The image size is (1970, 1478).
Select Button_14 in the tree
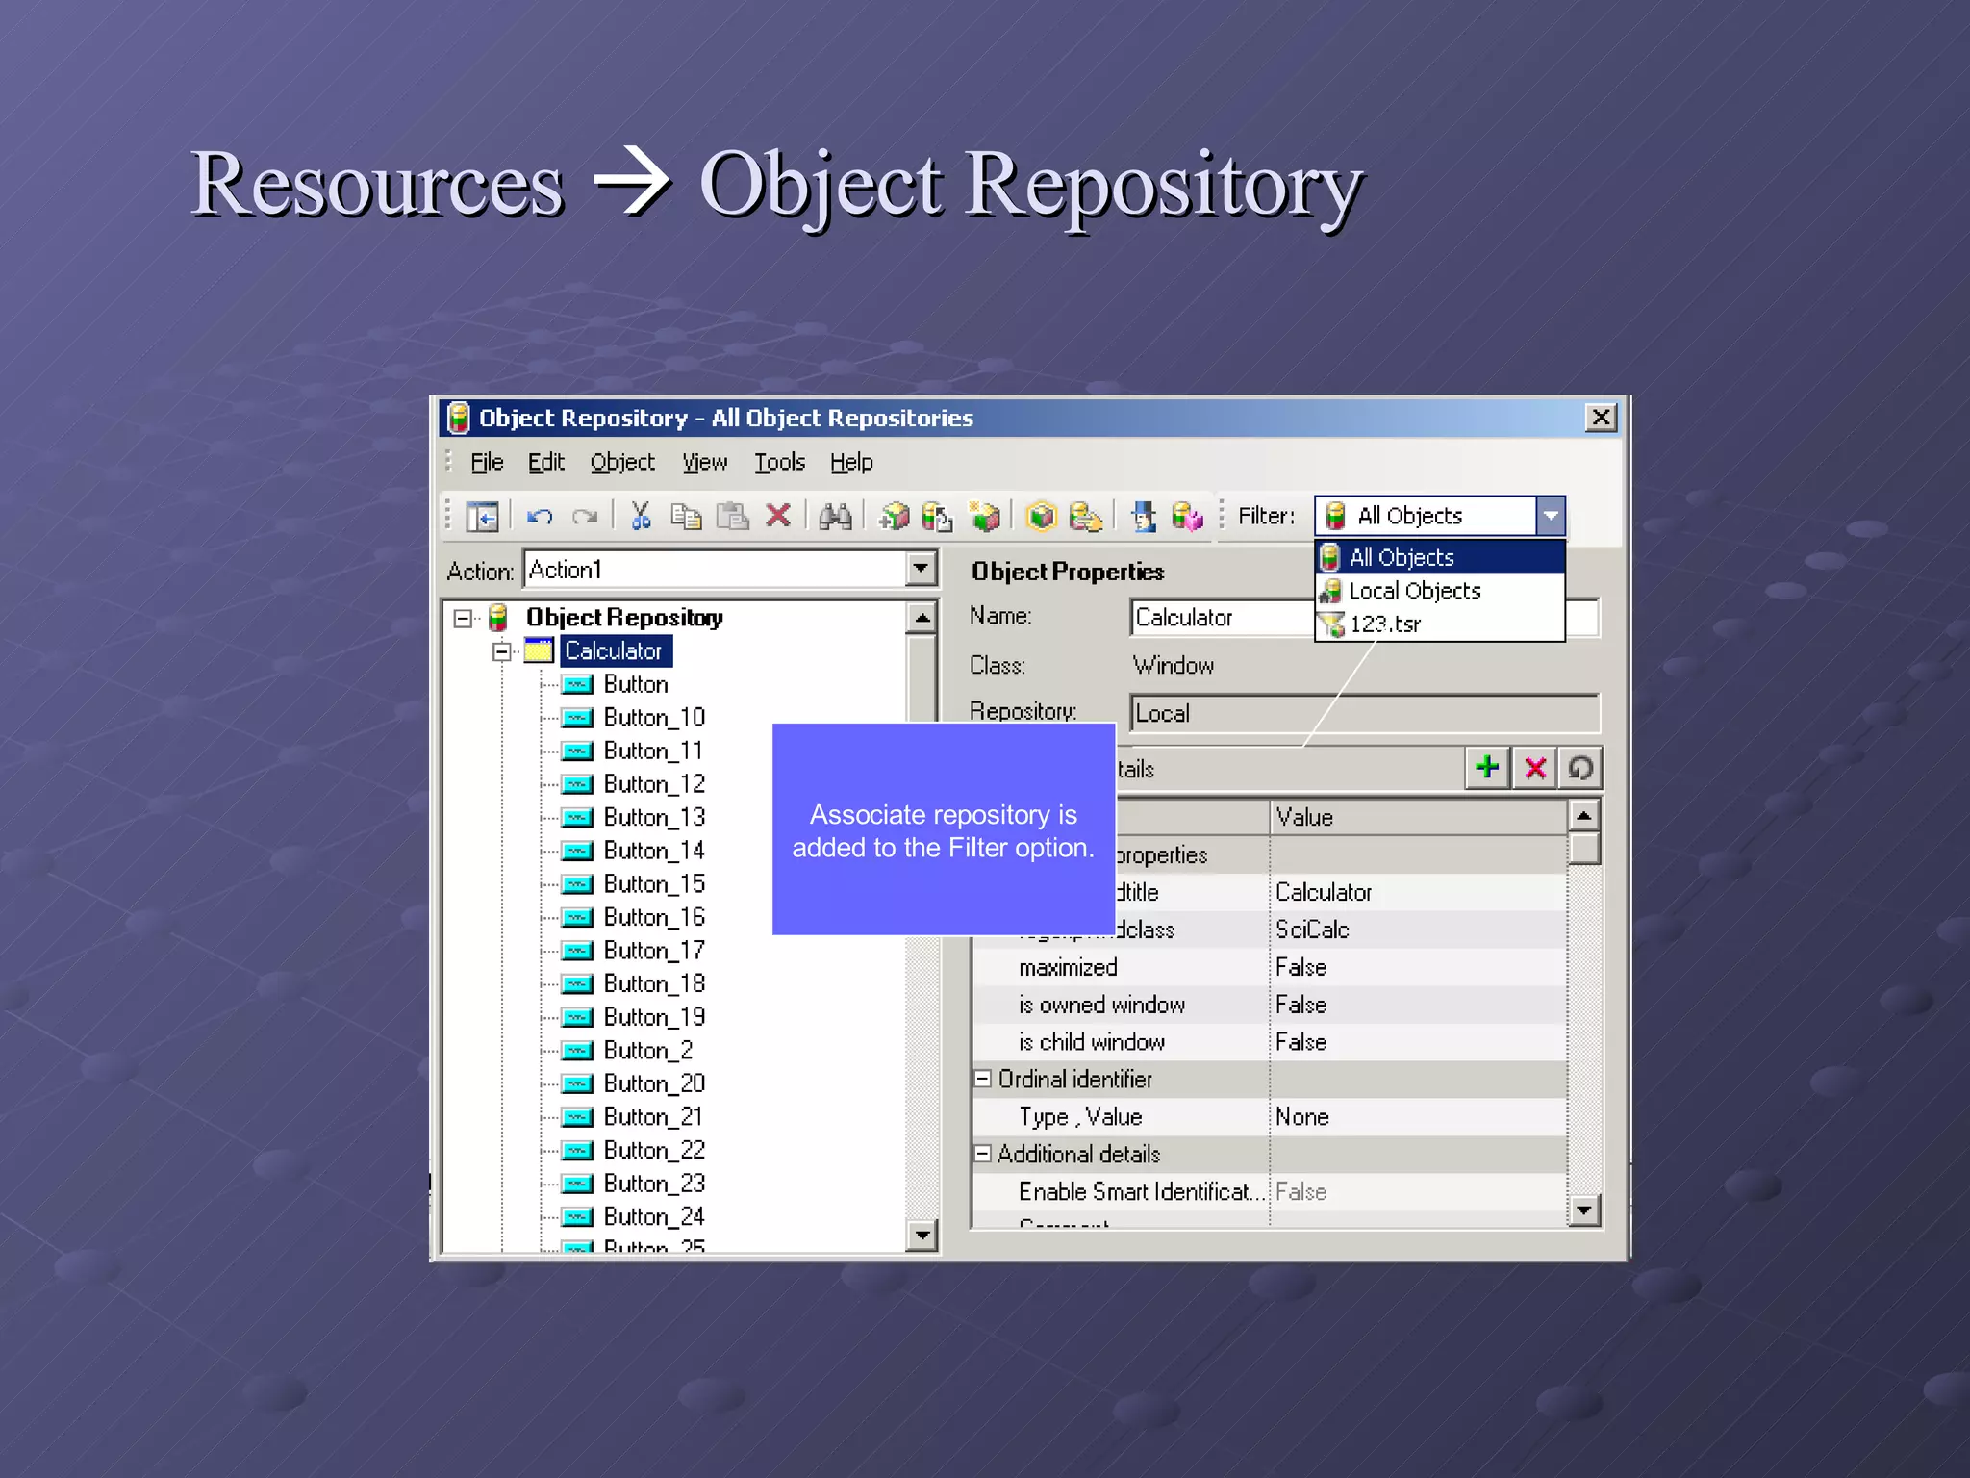click(x=654, y=851)
